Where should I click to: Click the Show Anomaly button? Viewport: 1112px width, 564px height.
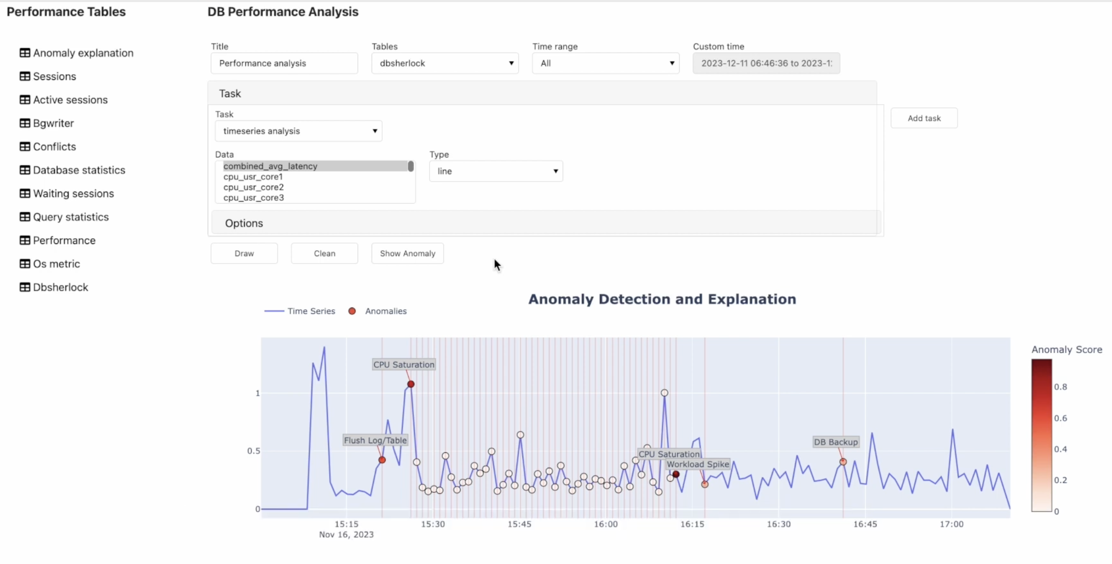tap(408, 253)
